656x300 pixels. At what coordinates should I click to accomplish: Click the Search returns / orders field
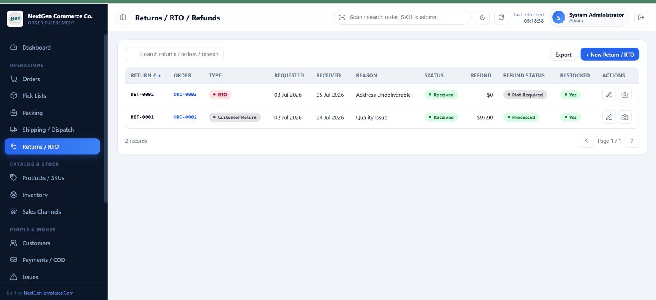click(x=174, y=54)
